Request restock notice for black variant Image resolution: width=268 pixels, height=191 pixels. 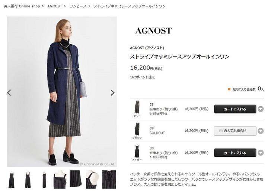(x=235, y=131)
